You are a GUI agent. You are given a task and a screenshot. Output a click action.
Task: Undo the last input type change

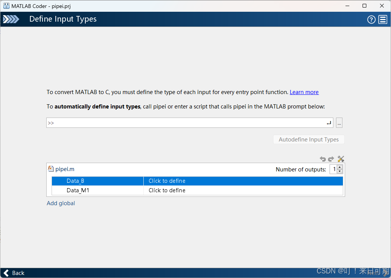[x=323, y=159]
